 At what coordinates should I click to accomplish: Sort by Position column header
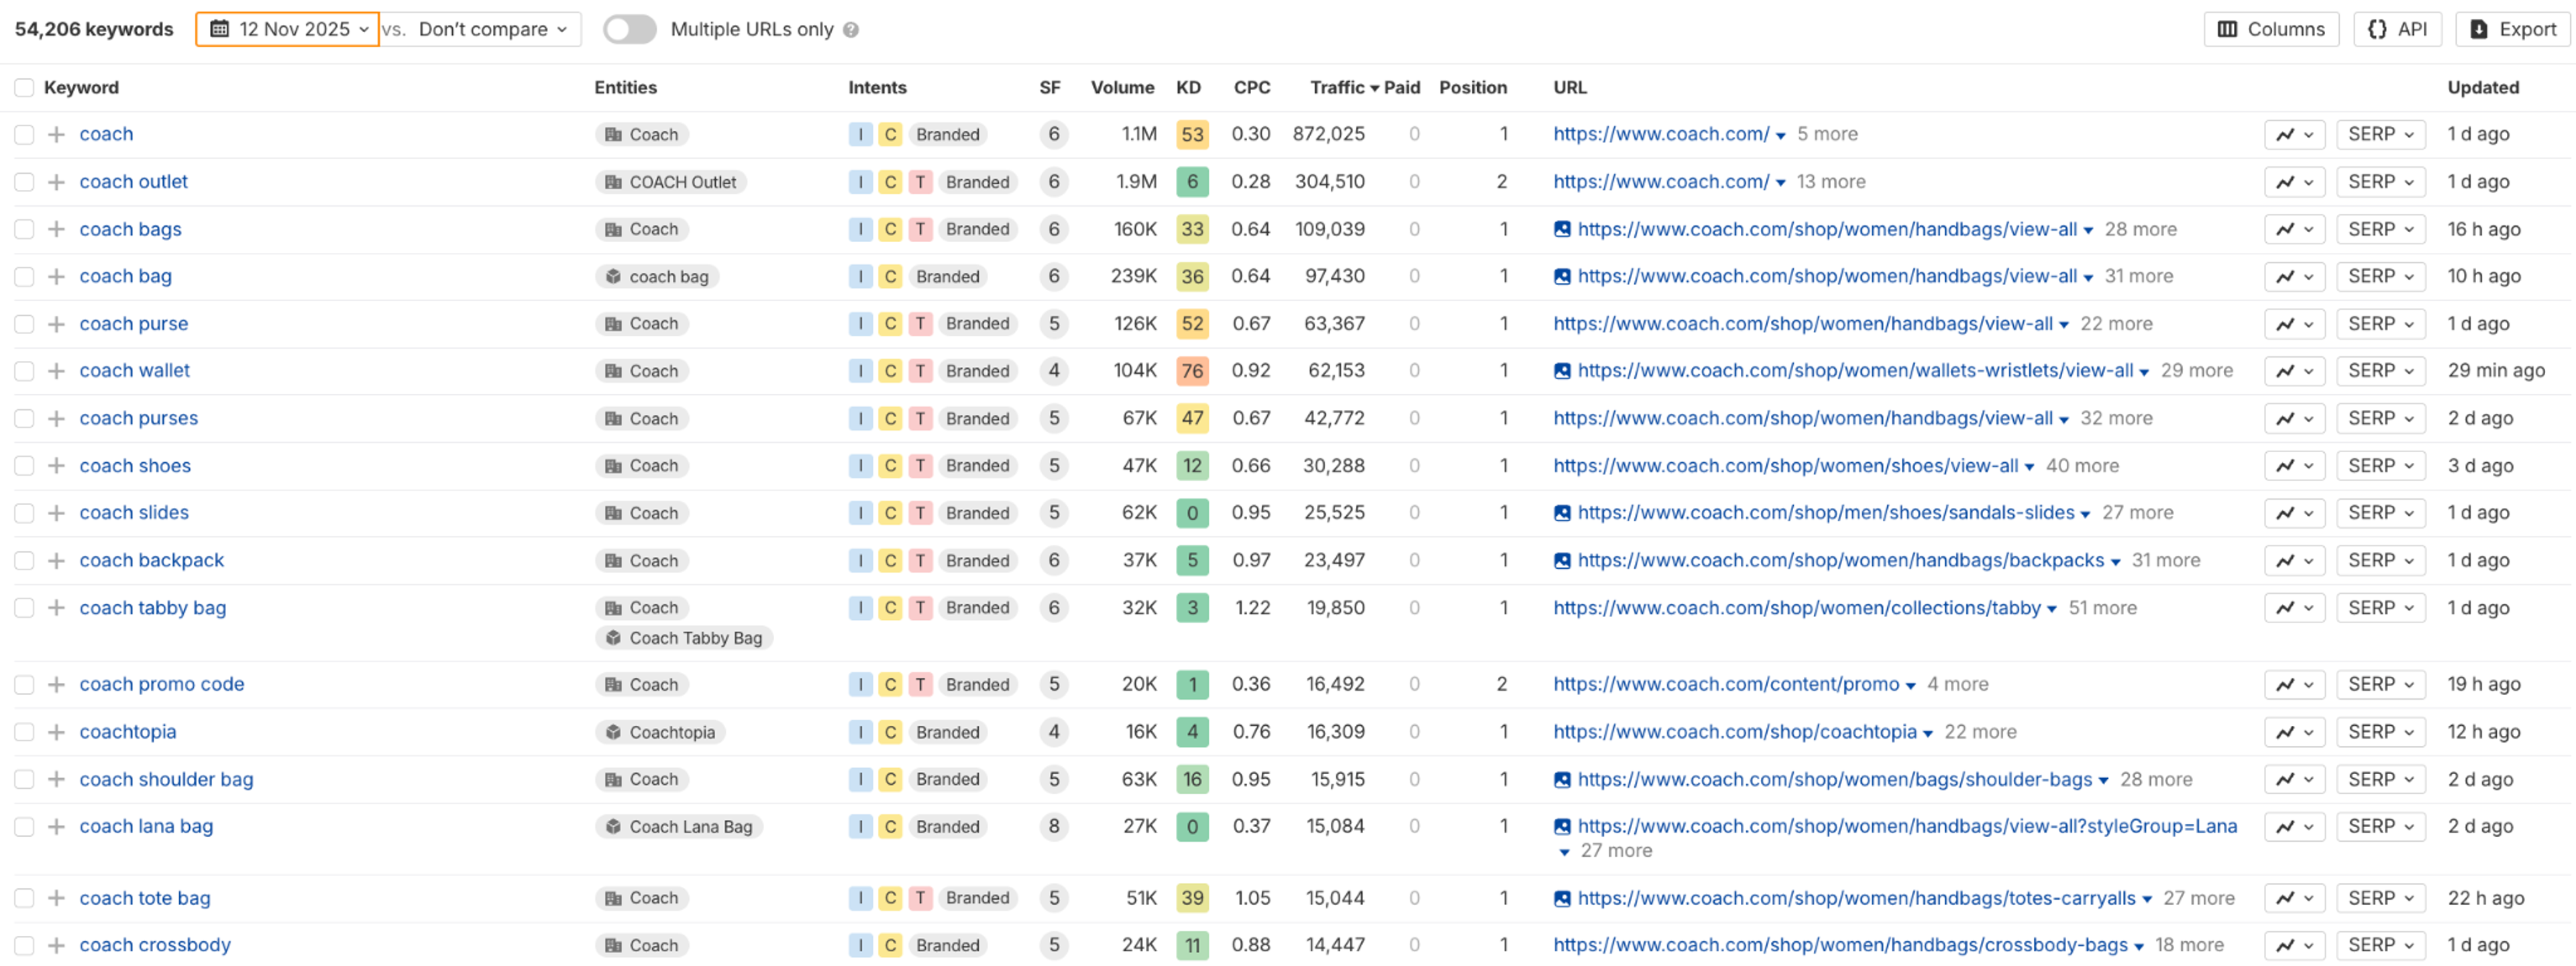[x=1473, y=88]
